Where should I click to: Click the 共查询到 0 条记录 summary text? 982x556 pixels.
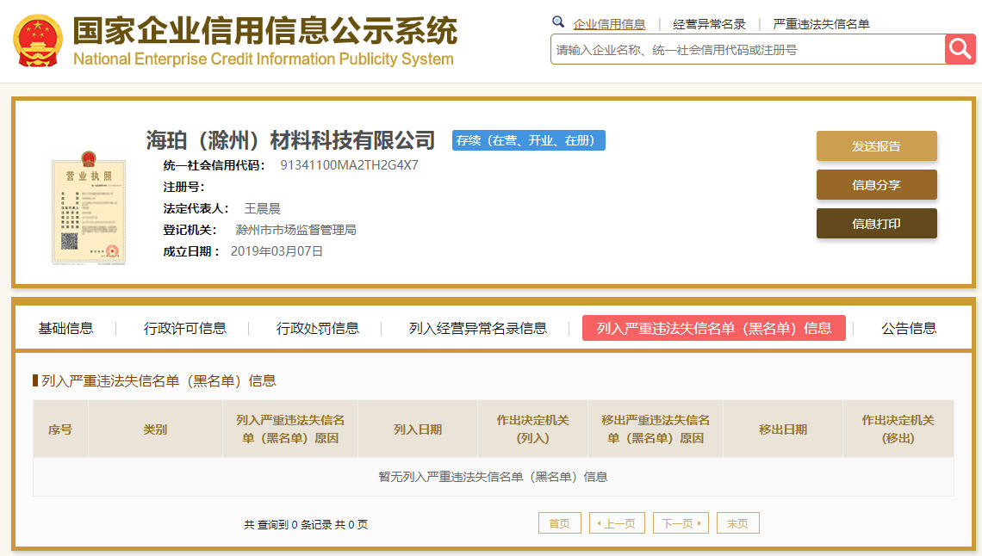pyautogui.click(x=305, y=524)
